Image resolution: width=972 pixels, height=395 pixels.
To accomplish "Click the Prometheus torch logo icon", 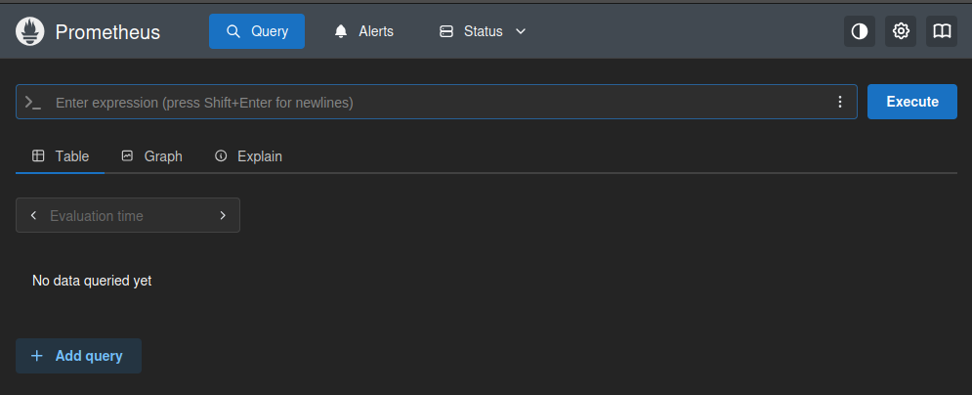I will tap(30, 31).
